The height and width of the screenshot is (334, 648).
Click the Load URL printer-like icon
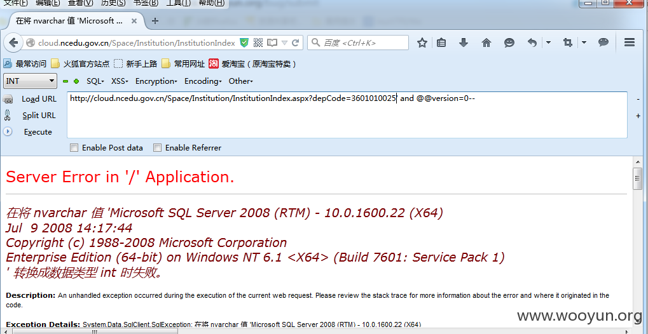click(x=8, y=99)
